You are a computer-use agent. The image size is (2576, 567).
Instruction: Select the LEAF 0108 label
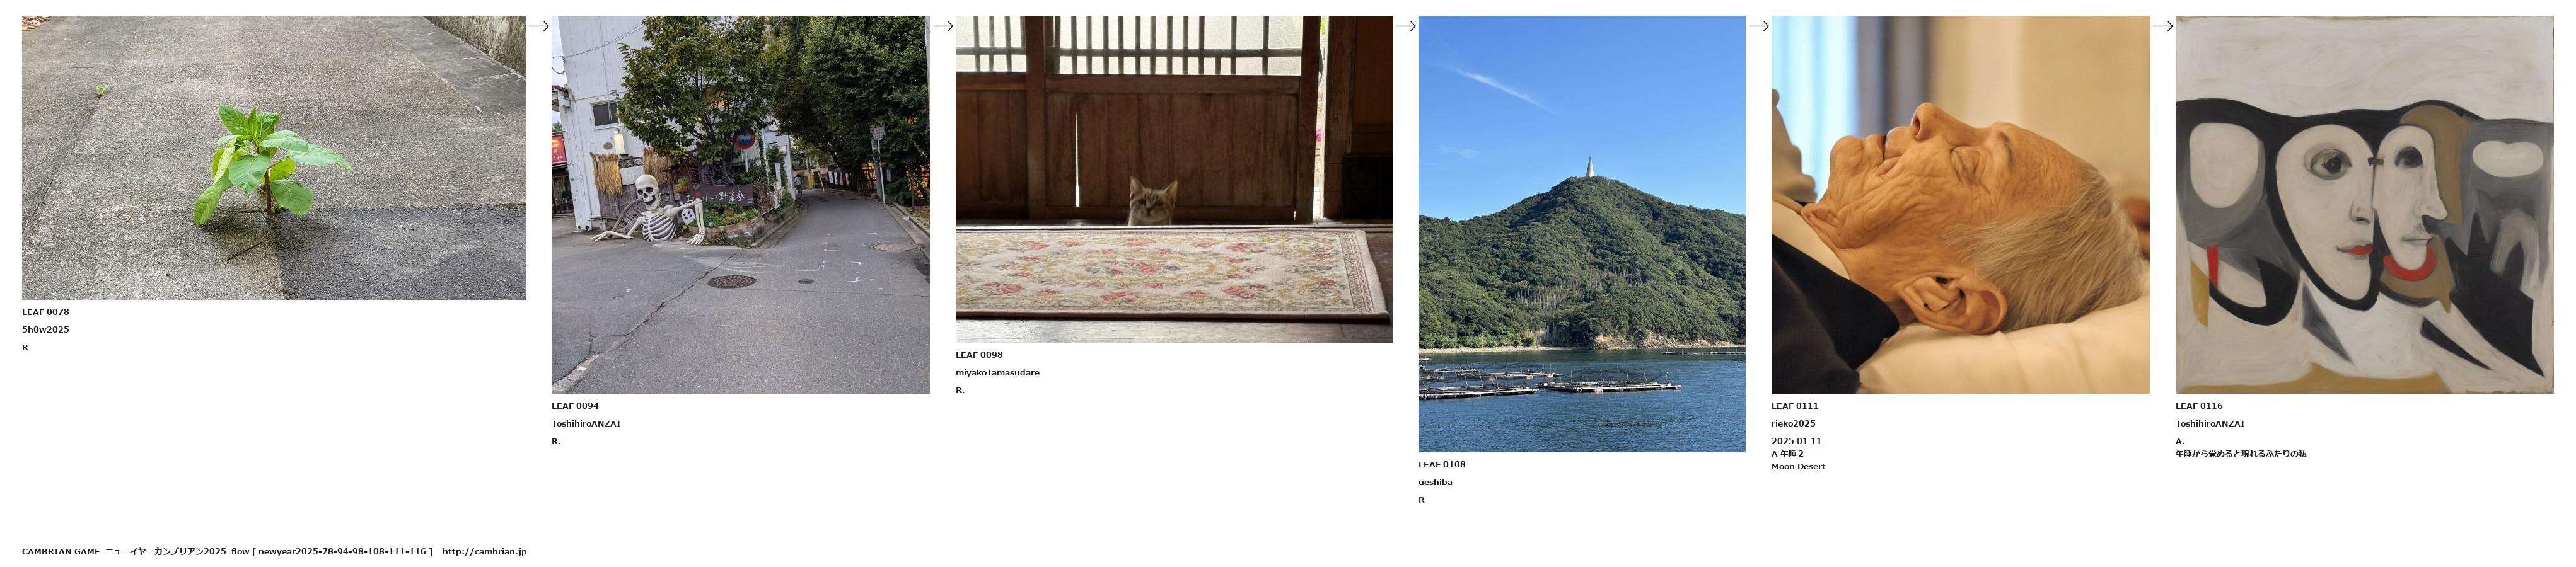tap(1442, 464)
